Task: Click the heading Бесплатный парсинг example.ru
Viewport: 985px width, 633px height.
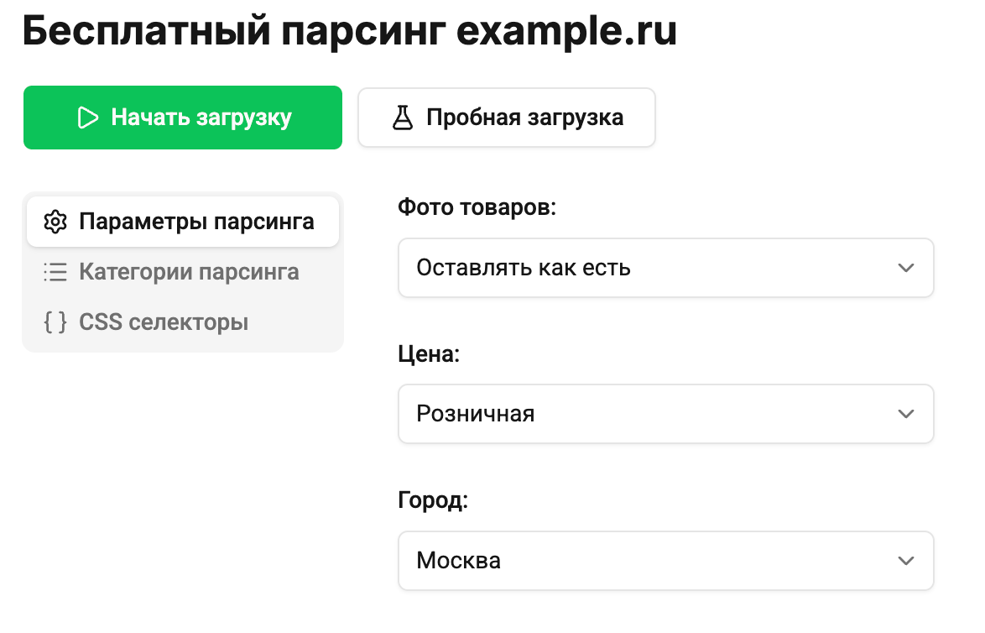Action: coord(350,30)
